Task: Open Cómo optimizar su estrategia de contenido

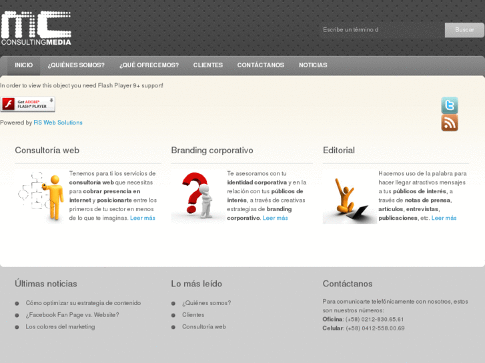Action: click(x=83, y=303)
